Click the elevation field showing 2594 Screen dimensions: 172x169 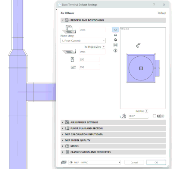click(92, 30)
